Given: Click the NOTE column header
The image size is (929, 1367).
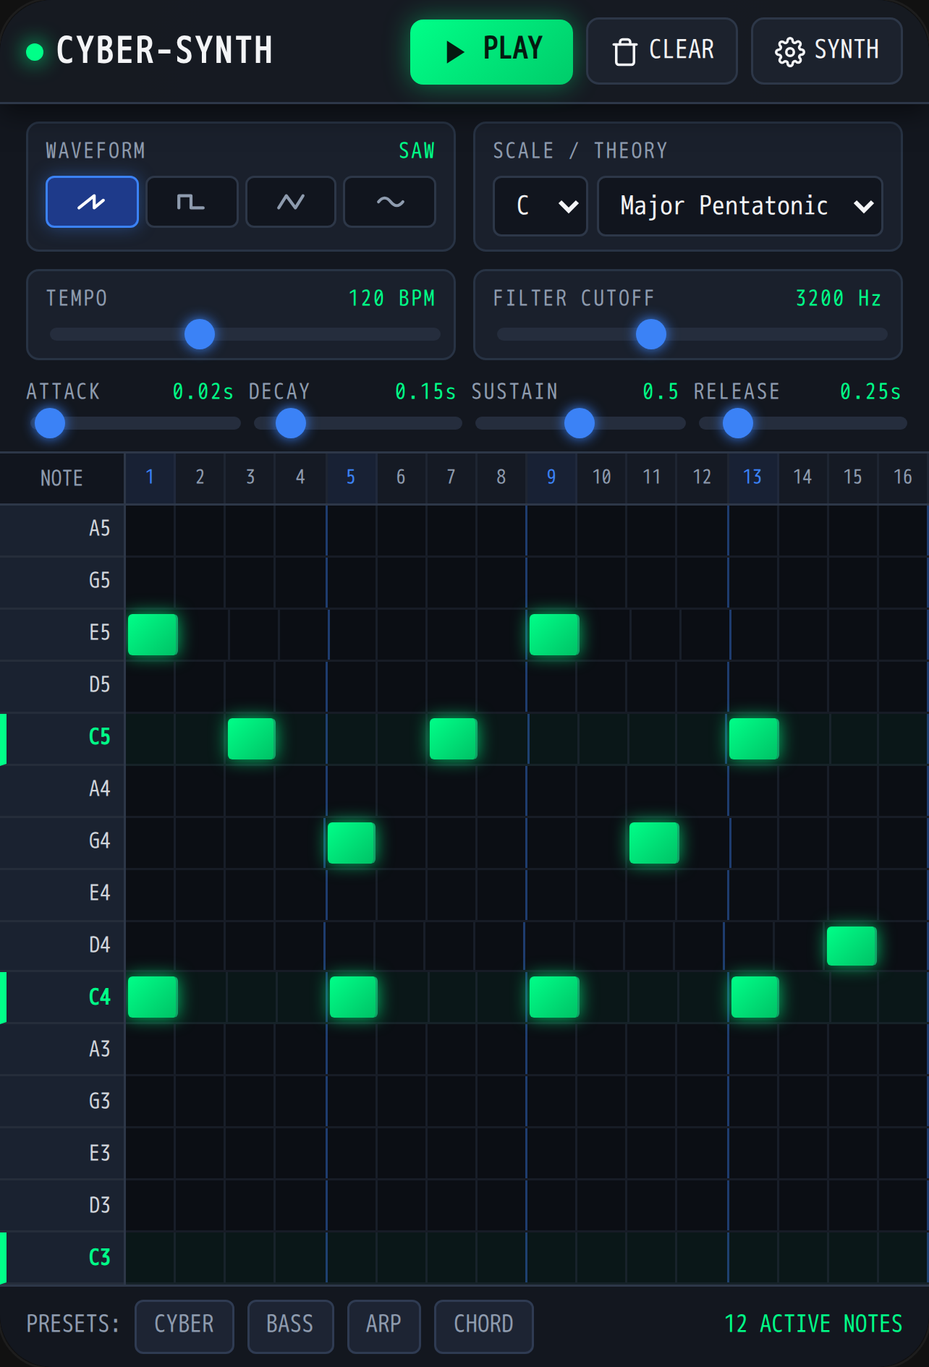Looking at the screenshot, I should click(x=61, y=478).
